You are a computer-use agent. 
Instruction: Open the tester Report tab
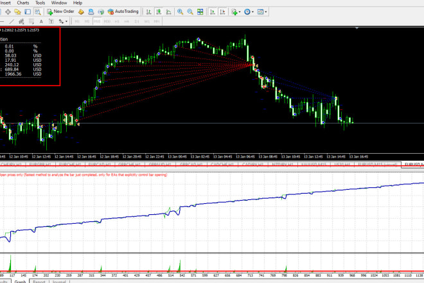(39, 281)
